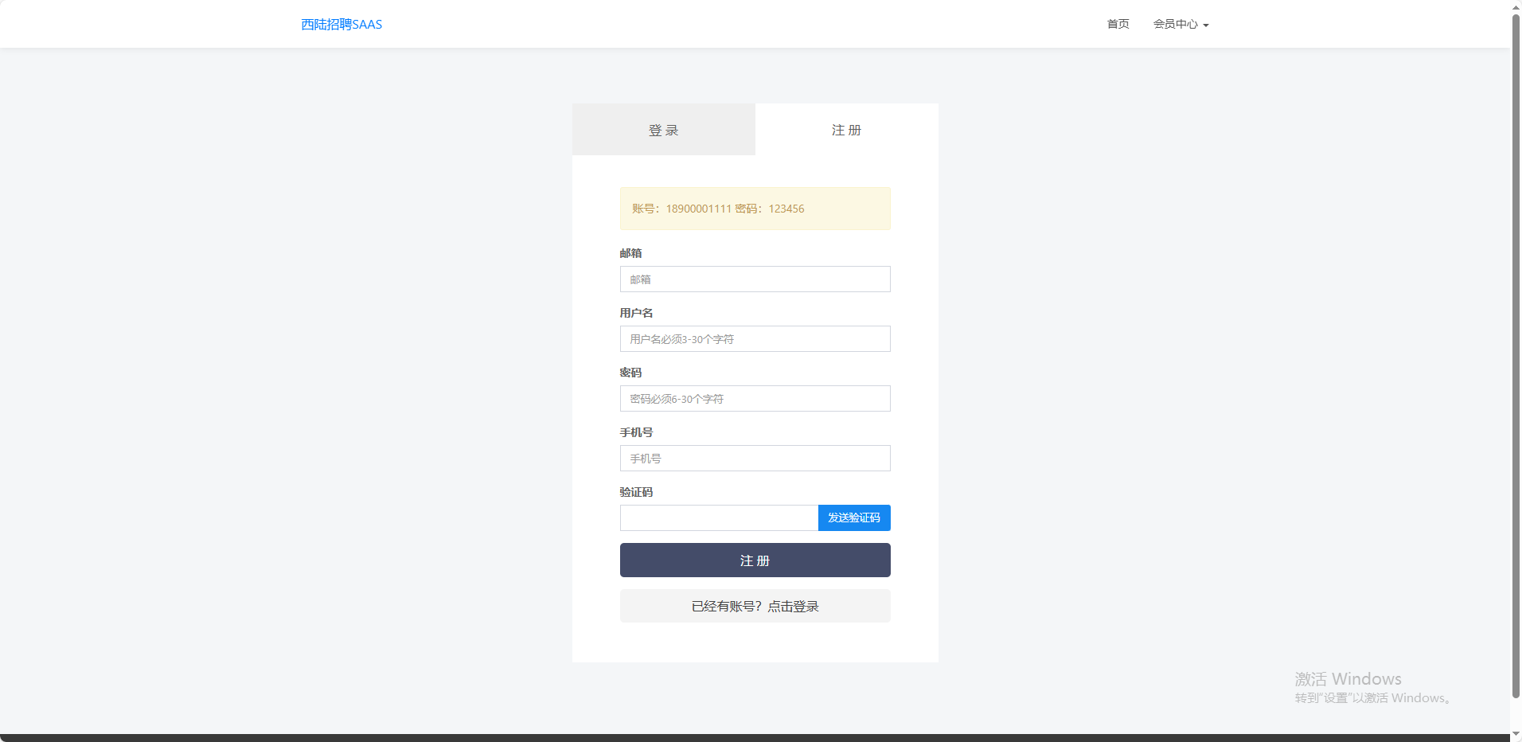Click 已经有账号？点击登录 button
The image size is (1522, 742).
click(x=755, y=607)
